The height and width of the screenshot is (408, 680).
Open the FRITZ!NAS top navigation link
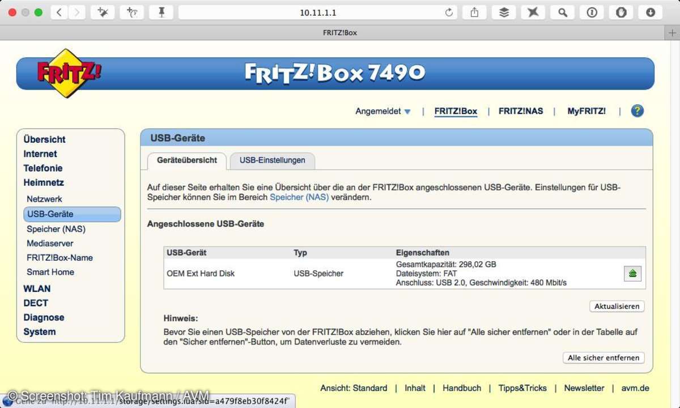click(x=521, y=111)
